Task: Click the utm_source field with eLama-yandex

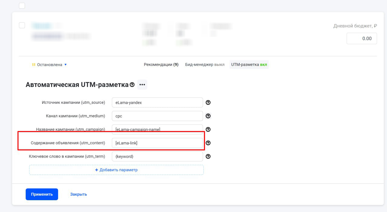Action: [x=157, y=102]
